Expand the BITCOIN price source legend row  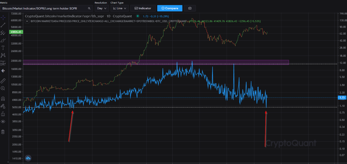pyautogui.click(x=27, y=21)
